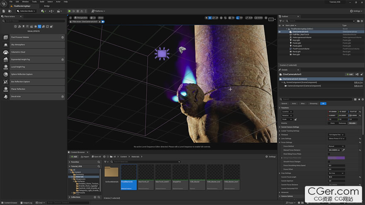Screen dimensions: 365x205
Task: Click the Post Process Volume actor entry
Action: tap(33, 37)
